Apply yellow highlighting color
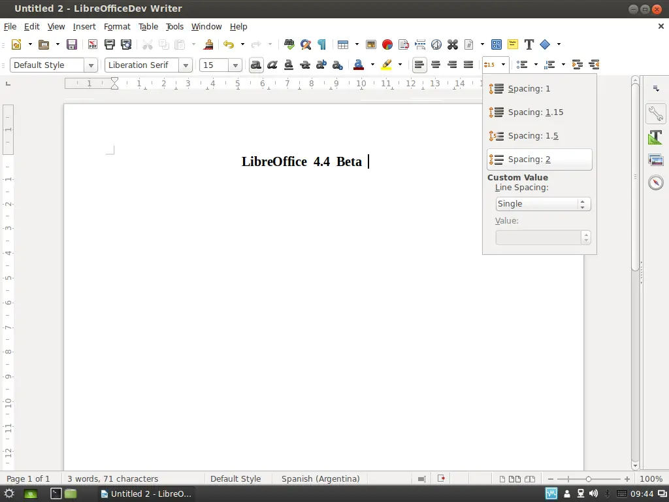Image resolution: width=669 pixels, height=502 pixels. 386,65
